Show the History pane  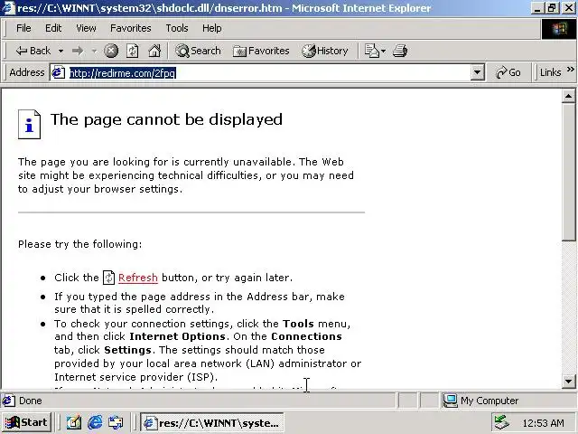point(325,51)
